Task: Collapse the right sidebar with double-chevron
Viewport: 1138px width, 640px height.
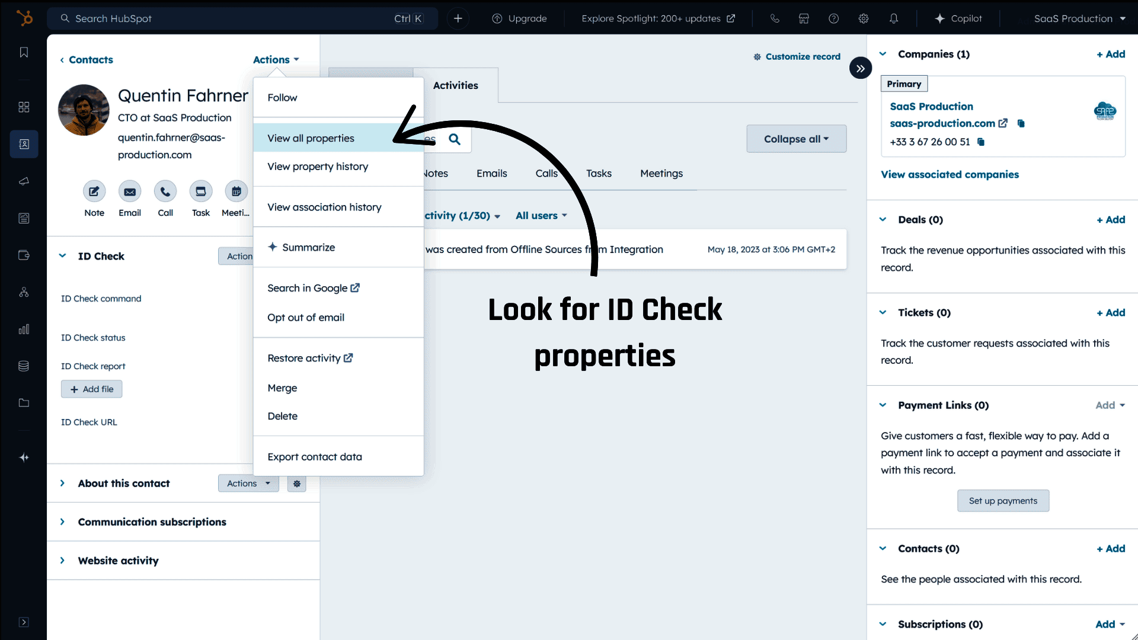Action: coord(860,68)
